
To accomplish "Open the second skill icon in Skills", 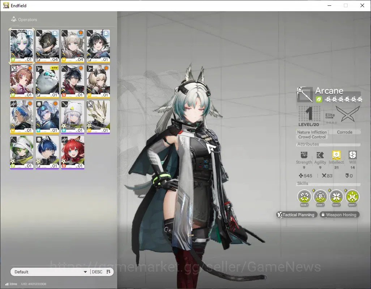I will pyautogui.click(x=320, y=197).
